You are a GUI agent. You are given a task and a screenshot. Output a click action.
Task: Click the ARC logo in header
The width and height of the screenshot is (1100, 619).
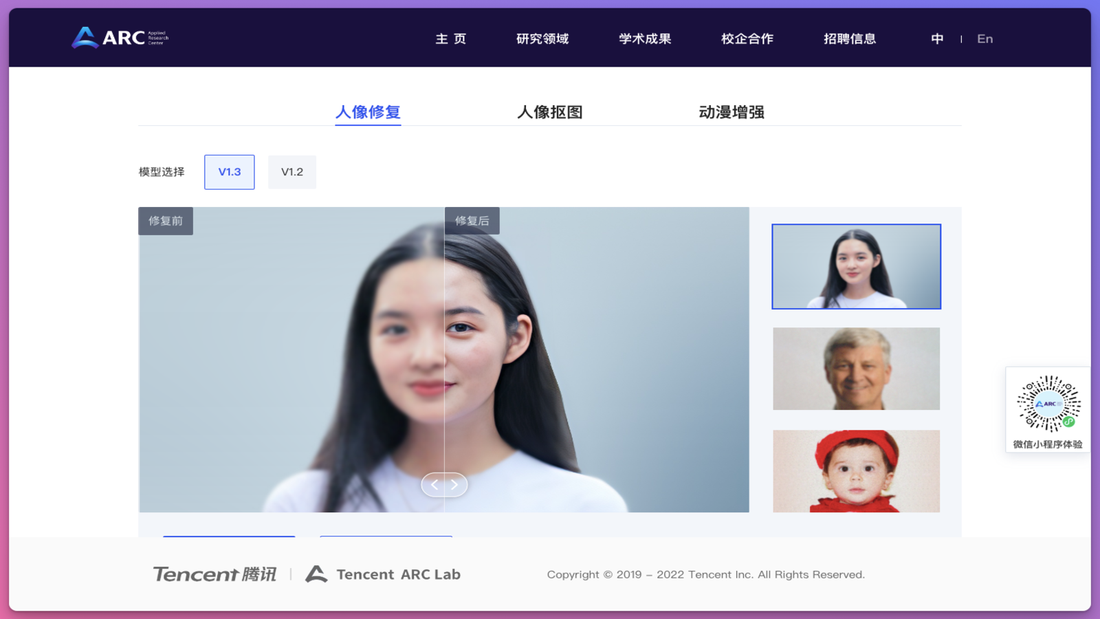[120, 38]
